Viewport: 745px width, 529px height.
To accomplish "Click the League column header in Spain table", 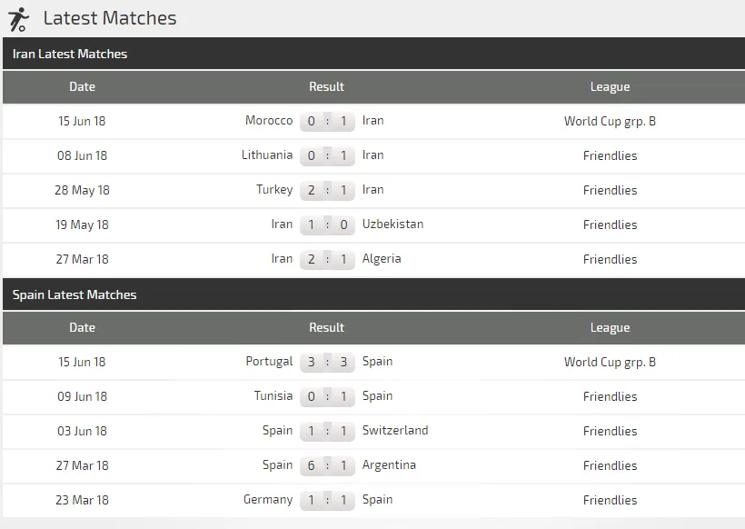I will tap(610, 328).
